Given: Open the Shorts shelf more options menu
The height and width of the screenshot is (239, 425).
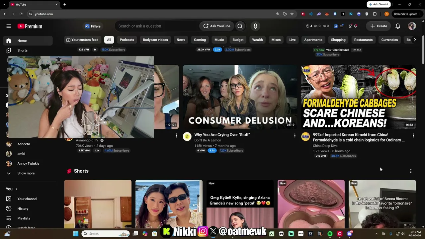Looking at the screenshot, I should (411, 171).
